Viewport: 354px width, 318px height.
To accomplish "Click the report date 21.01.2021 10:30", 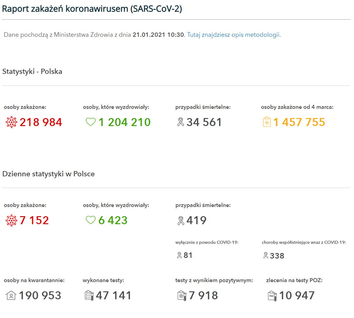I will point(158,35).
